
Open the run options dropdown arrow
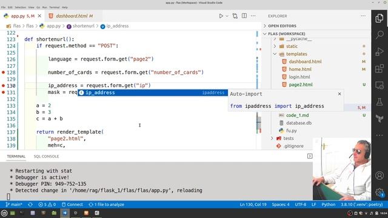(x=227, y=16)
